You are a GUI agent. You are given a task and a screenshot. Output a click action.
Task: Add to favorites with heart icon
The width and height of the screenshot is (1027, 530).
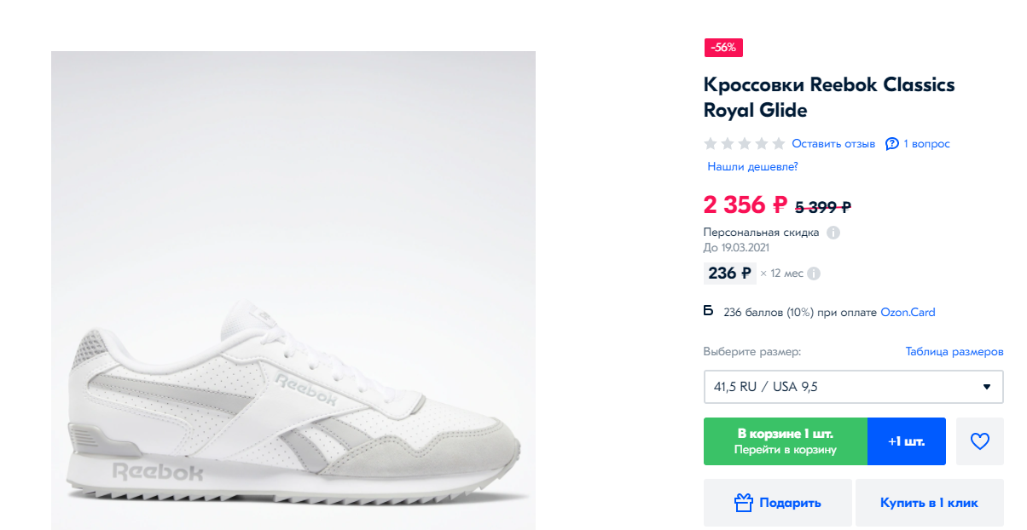(x=980, y=441)
